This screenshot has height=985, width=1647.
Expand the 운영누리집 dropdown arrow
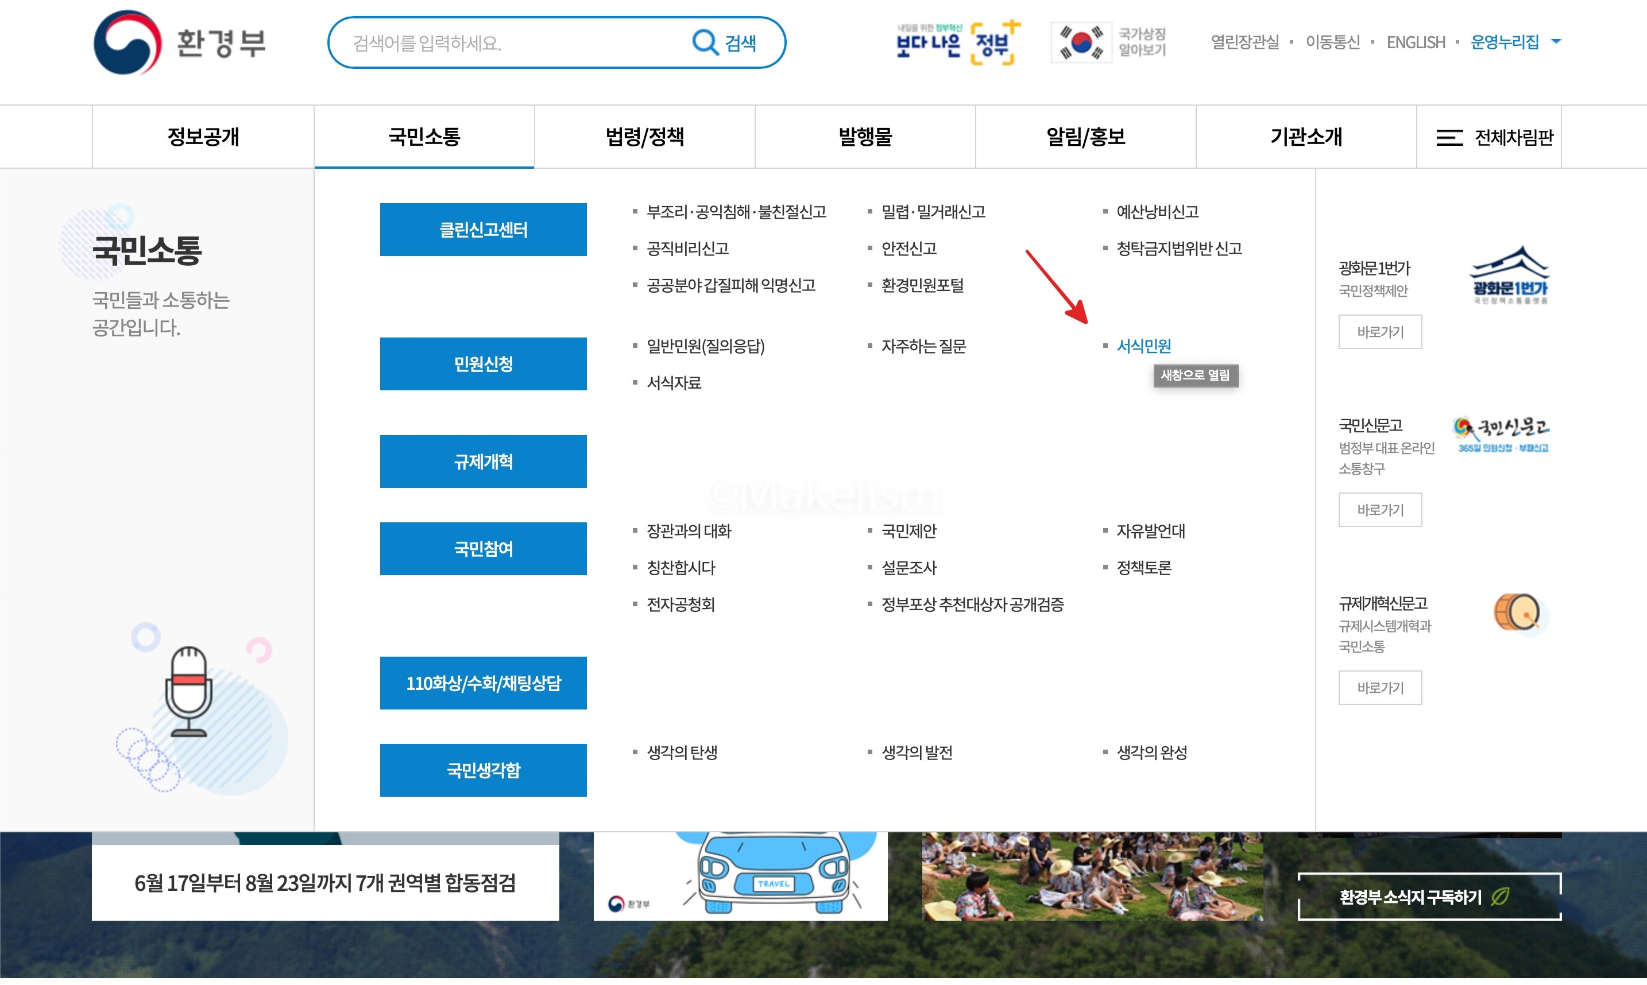pyautogui.click(x=1556, y=42)
